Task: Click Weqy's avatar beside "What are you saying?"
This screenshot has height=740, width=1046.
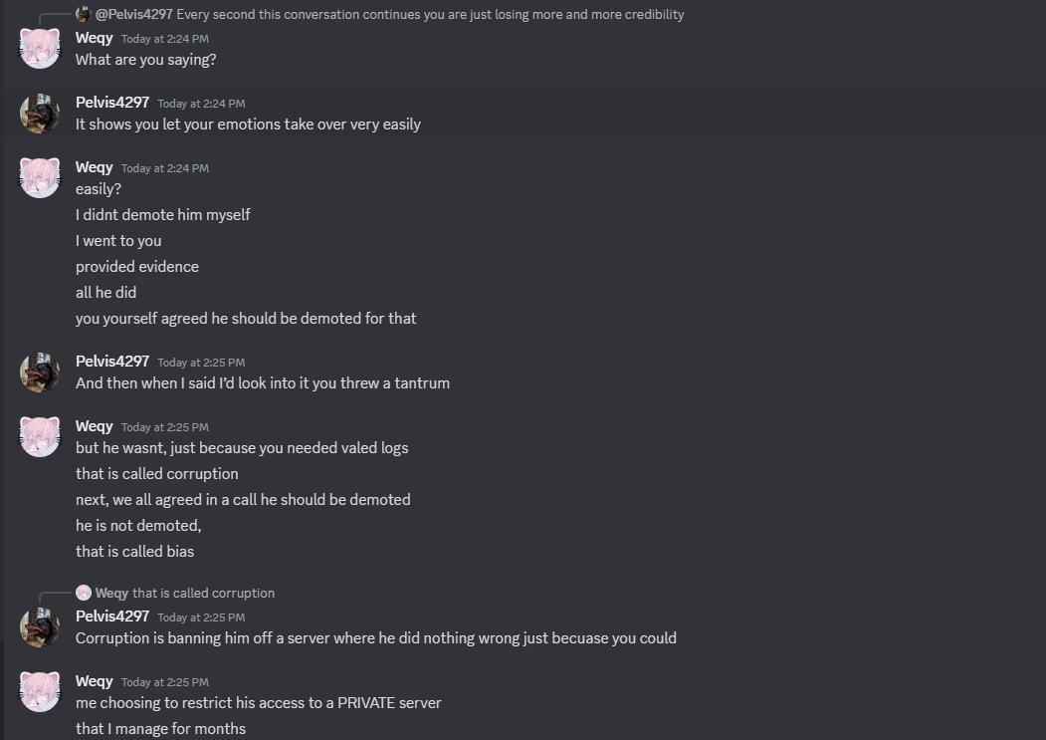Action: [40, 49]
